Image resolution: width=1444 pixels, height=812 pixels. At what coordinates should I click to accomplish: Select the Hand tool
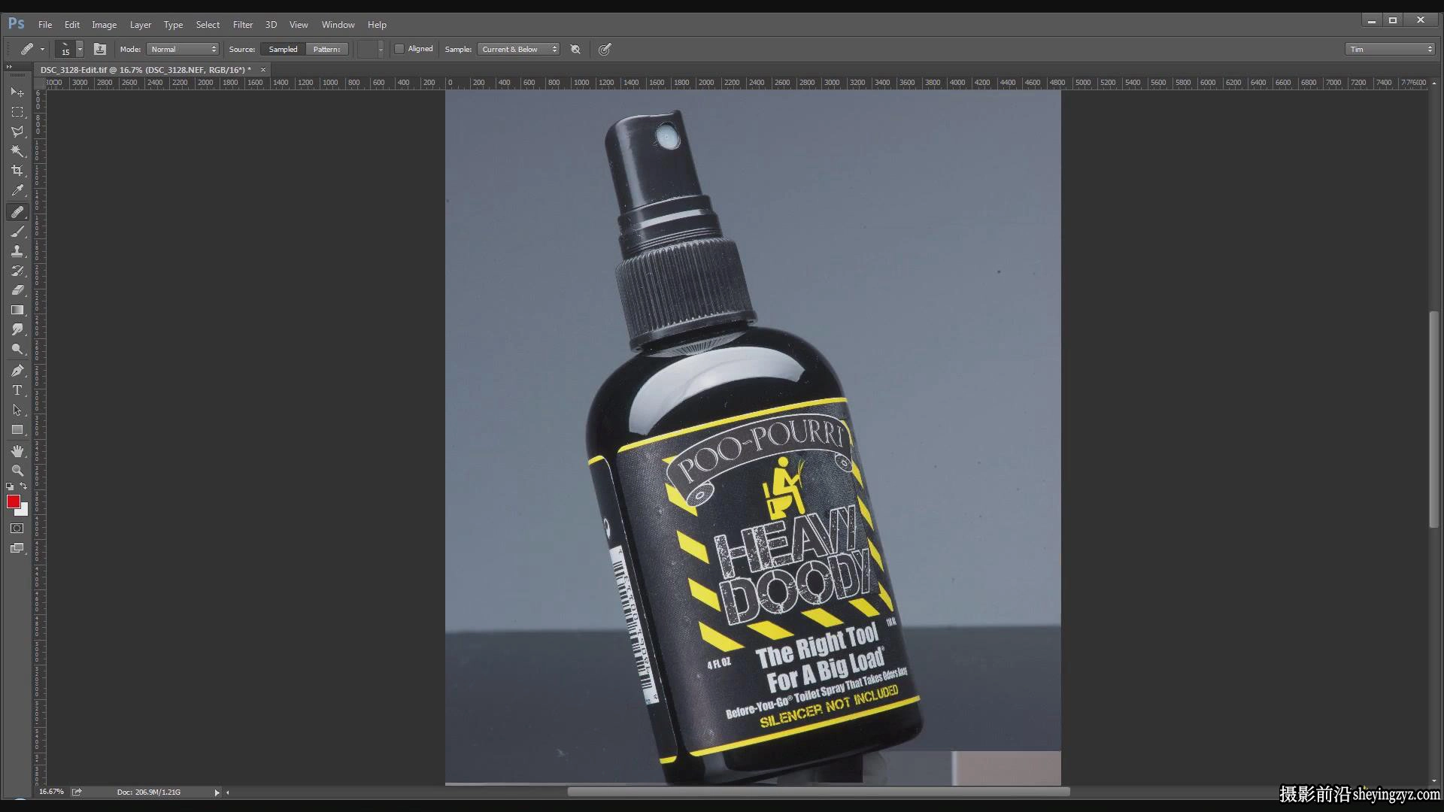click(x=17, y=451)
